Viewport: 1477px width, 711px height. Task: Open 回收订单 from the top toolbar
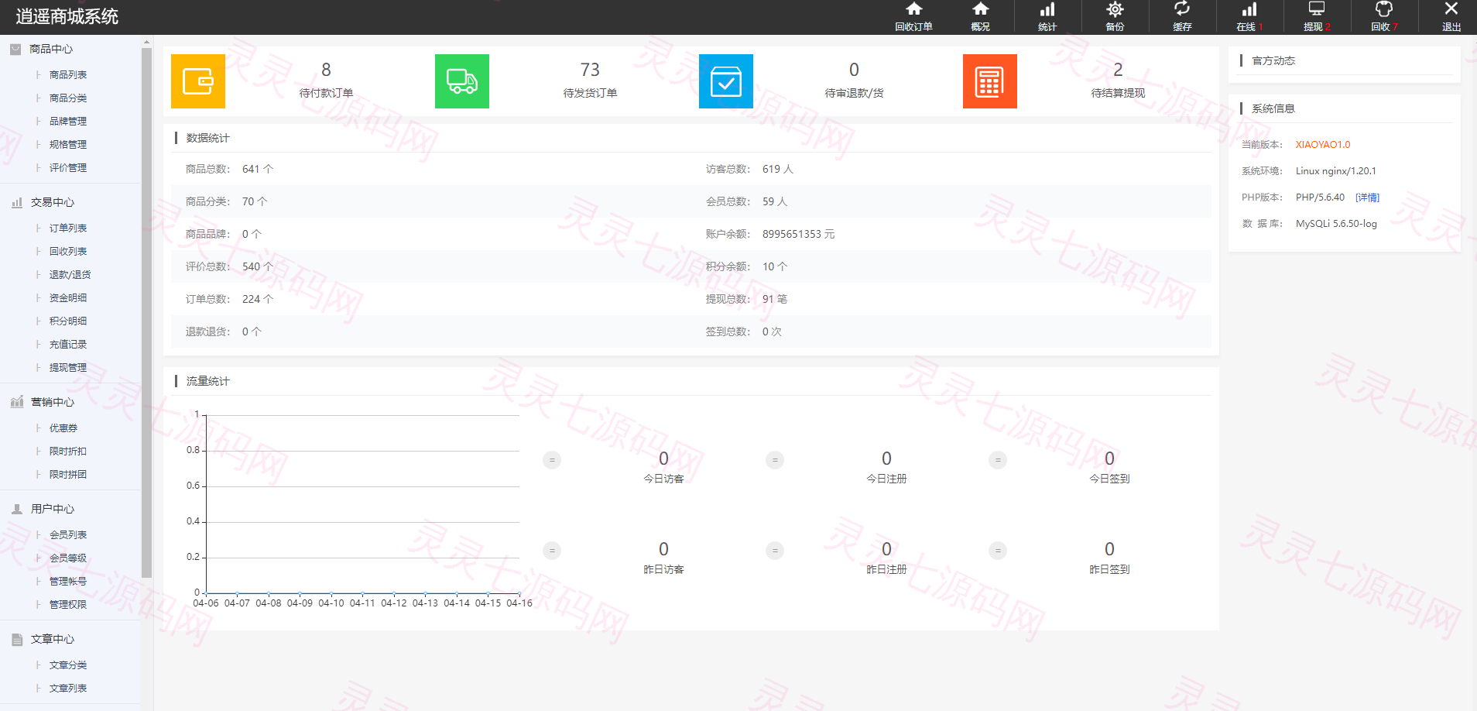pyautogui.click(x=913, y=17)
